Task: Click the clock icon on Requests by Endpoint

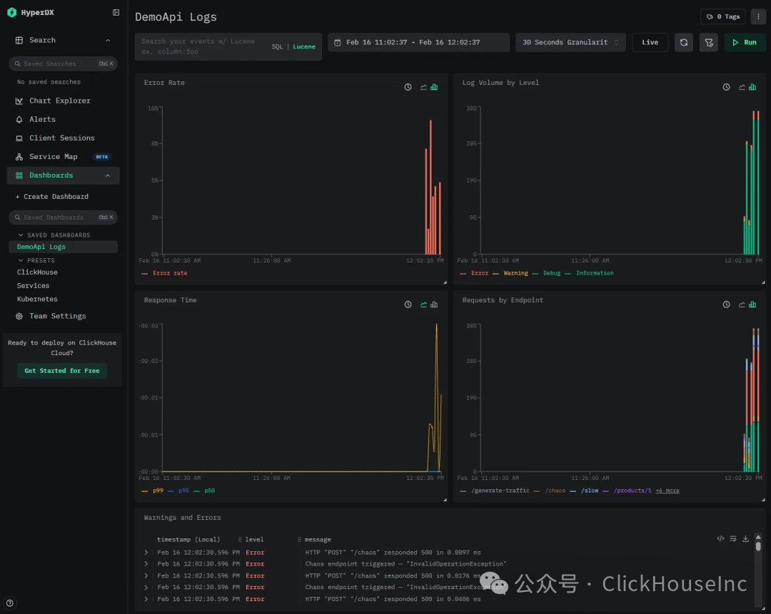Action: pyautogui.click(x=726, y=305)
